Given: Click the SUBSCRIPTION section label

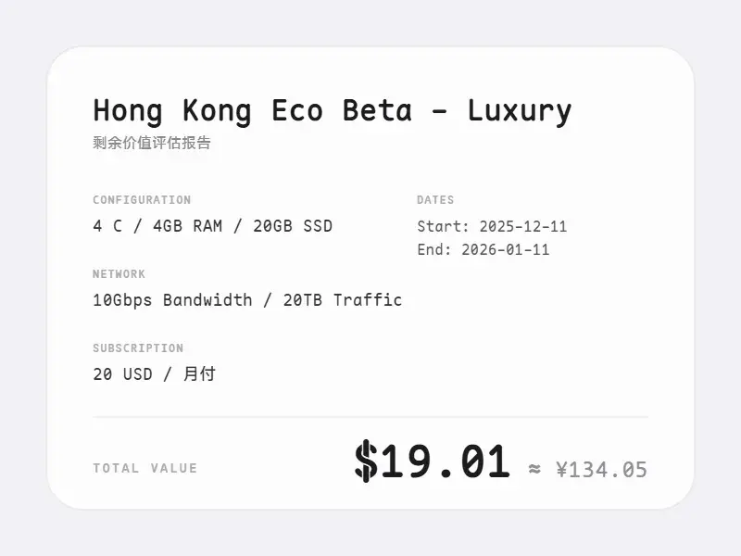Looking at the screenshot, I should pos(138,348).
